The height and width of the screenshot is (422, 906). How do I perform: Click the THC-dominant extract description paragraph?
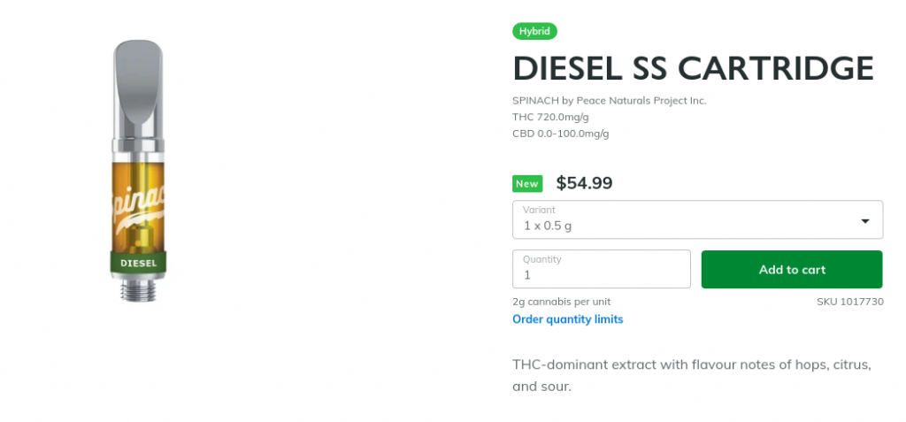point(692,376)
